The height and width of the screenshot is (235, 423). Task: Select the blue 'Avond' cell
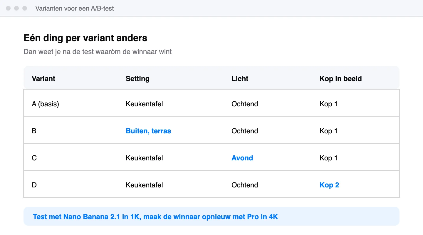click(x=242, y=158)
